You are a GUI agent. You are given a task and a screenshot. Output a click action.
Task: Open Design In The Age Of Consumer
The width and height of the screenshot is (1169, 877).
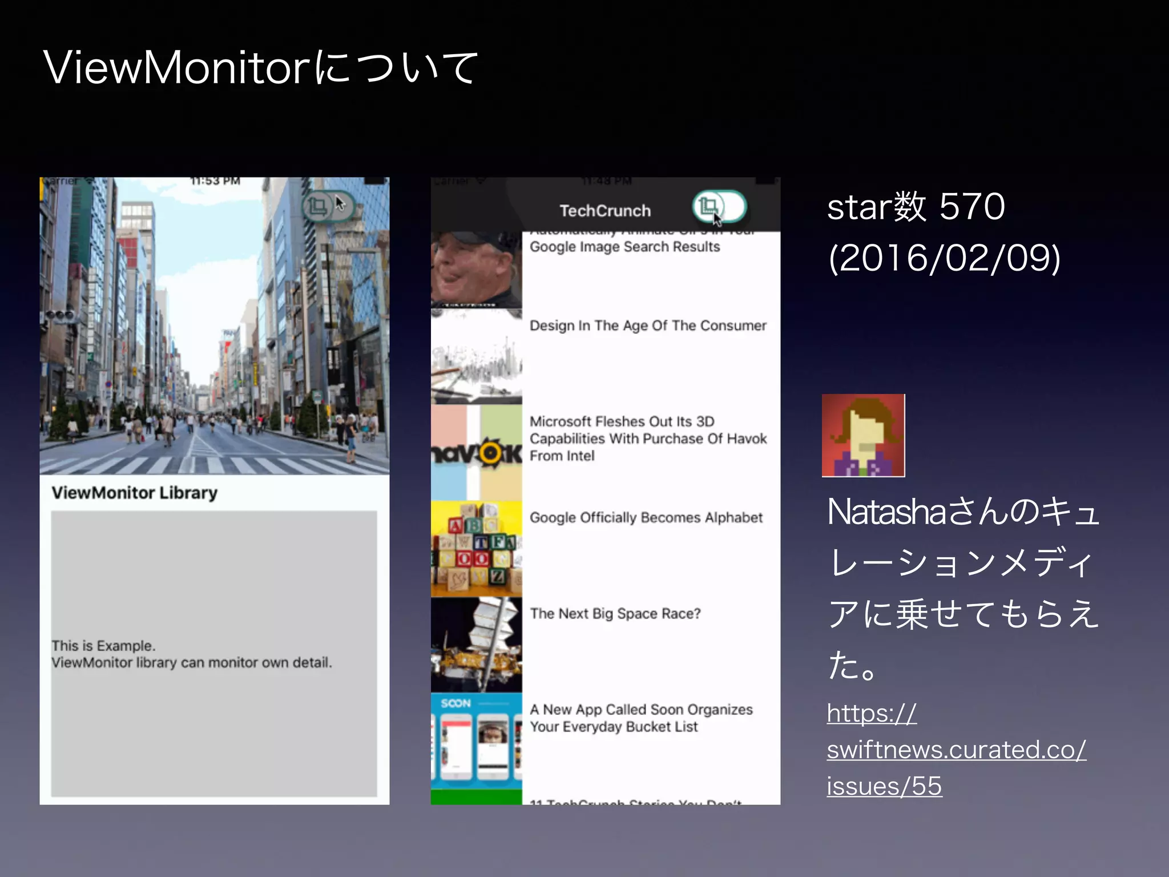point(647,325)
